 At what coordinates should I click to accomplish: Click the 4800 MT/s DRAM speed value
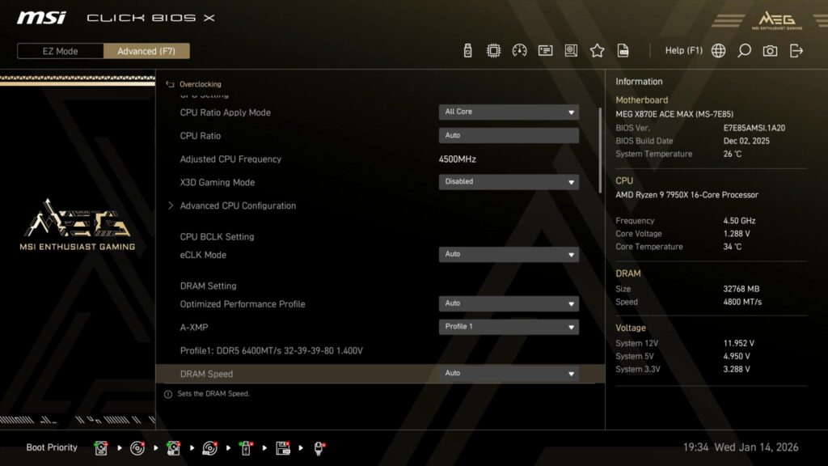click(742, 302)
